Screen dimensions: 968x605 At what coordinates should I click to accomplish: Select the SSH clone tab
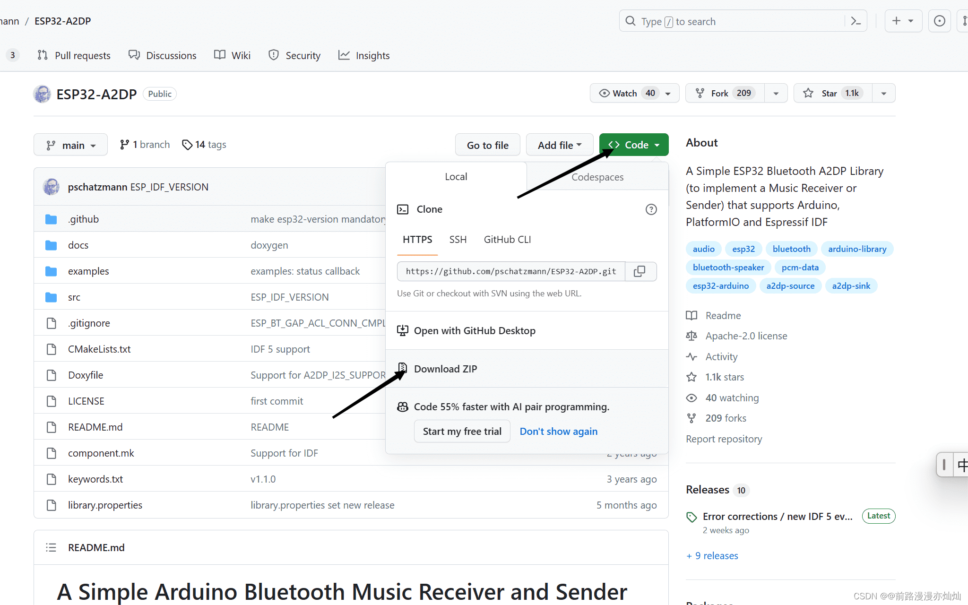[x=458, y=240]
